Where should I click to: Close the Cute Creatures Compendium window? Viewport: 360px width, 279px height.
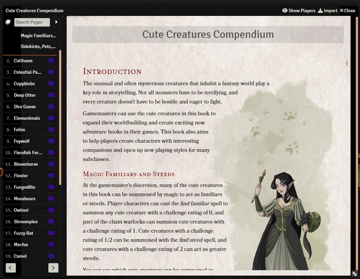(348, 11)
